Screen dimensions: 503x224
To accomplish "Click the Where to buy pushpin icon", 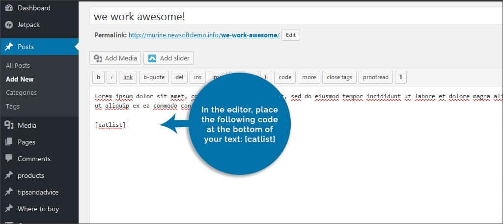I will pyautogui.click(x=9, y=209).
